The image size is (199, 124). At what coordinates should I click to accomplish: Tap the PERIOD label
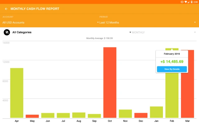tap(104, 17)
